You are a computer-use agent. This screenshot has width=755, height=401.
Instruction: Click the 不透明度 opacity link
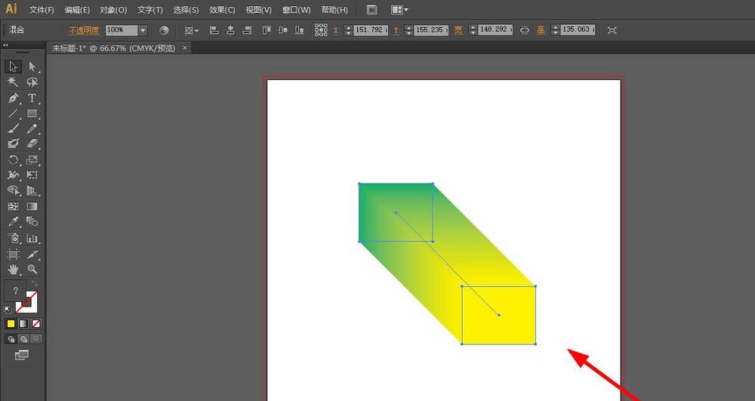tap(84, 30)
